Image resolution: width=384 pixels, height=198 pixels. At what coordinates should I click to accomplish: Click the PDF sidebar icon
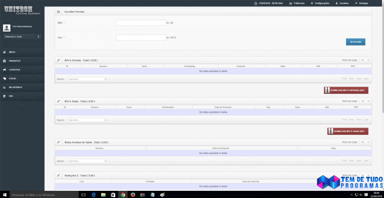click(x=4, y=96)
